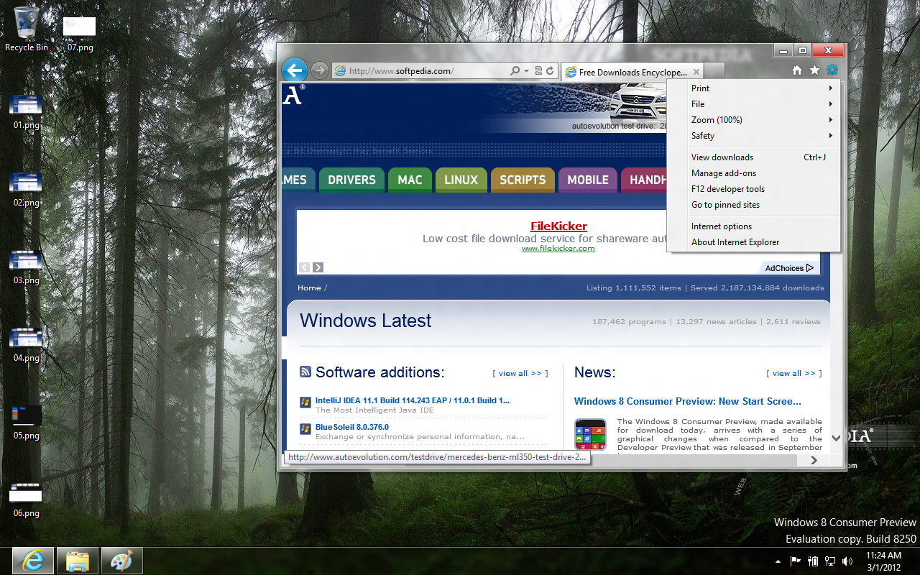Screen dimensions: 920x575
Task: Open the MAC category tab
Action: tap(410, 180)
